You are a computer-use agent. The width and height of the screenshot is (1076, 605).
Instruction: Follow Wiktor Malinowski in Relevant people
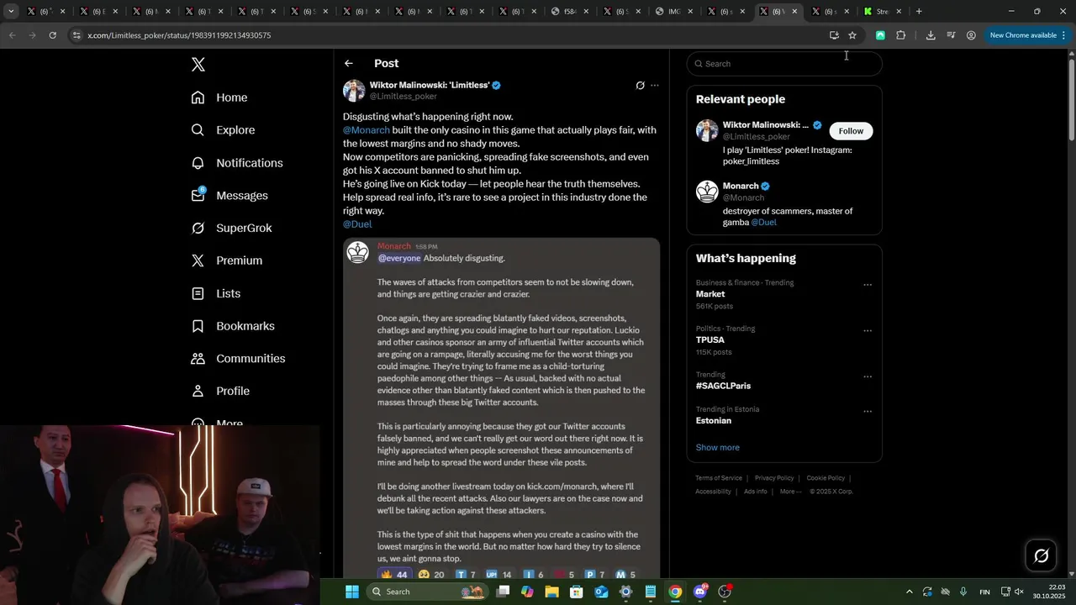(x=851, y=131)
